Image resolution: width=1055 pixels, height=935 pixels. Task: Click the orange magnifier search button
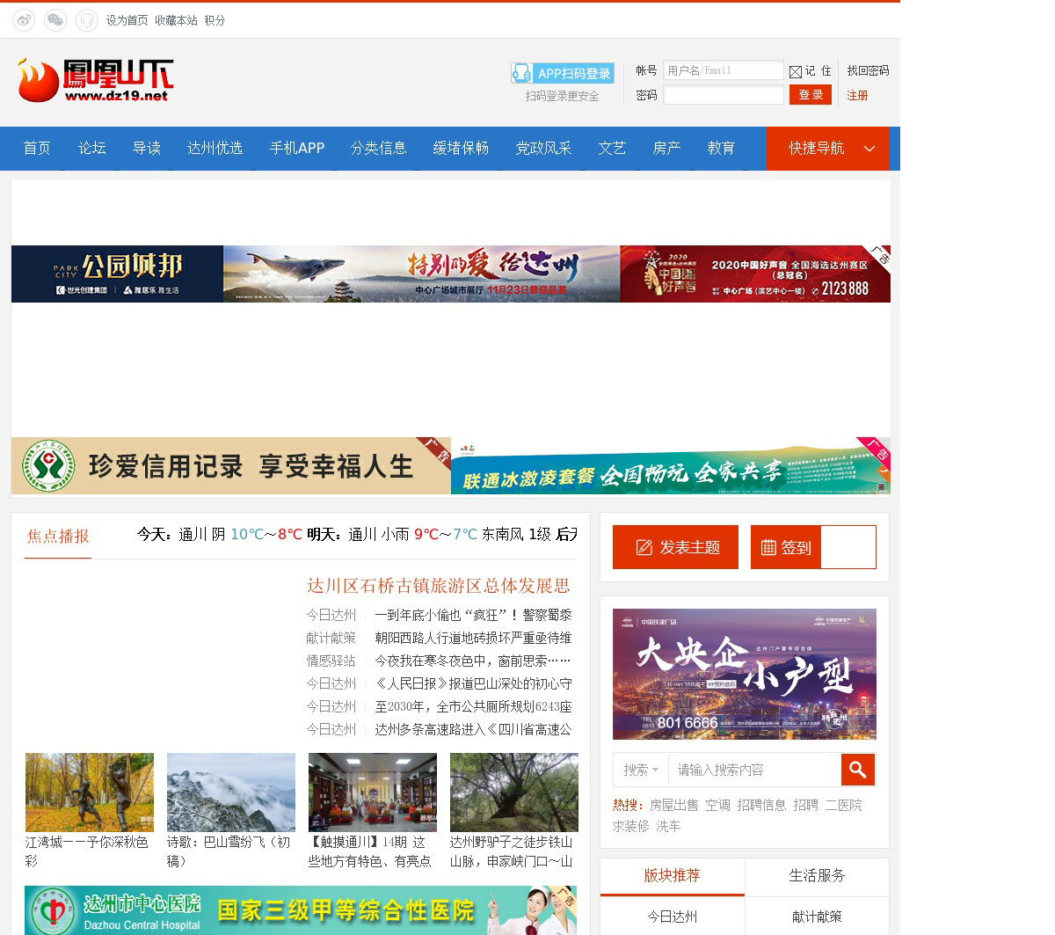857,770
